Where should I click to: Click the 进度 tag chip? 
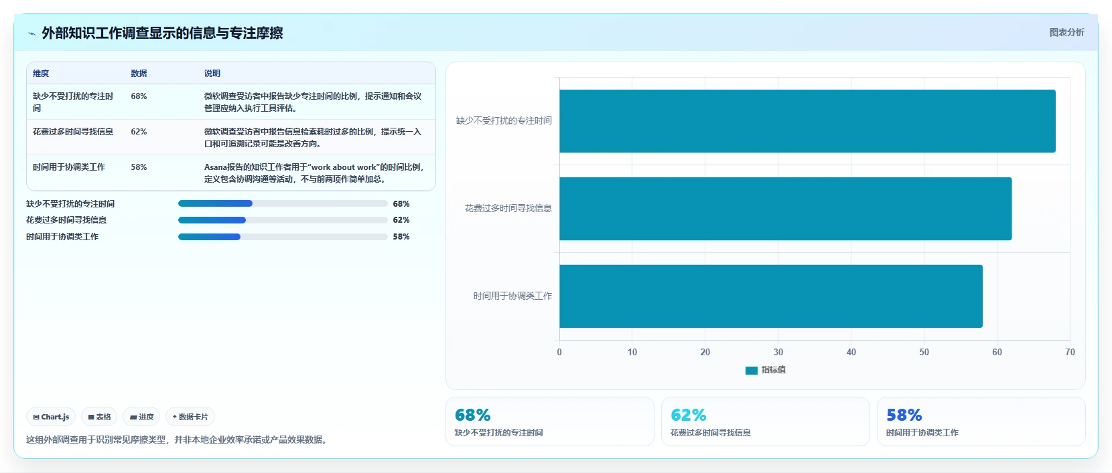pos(141,417)
